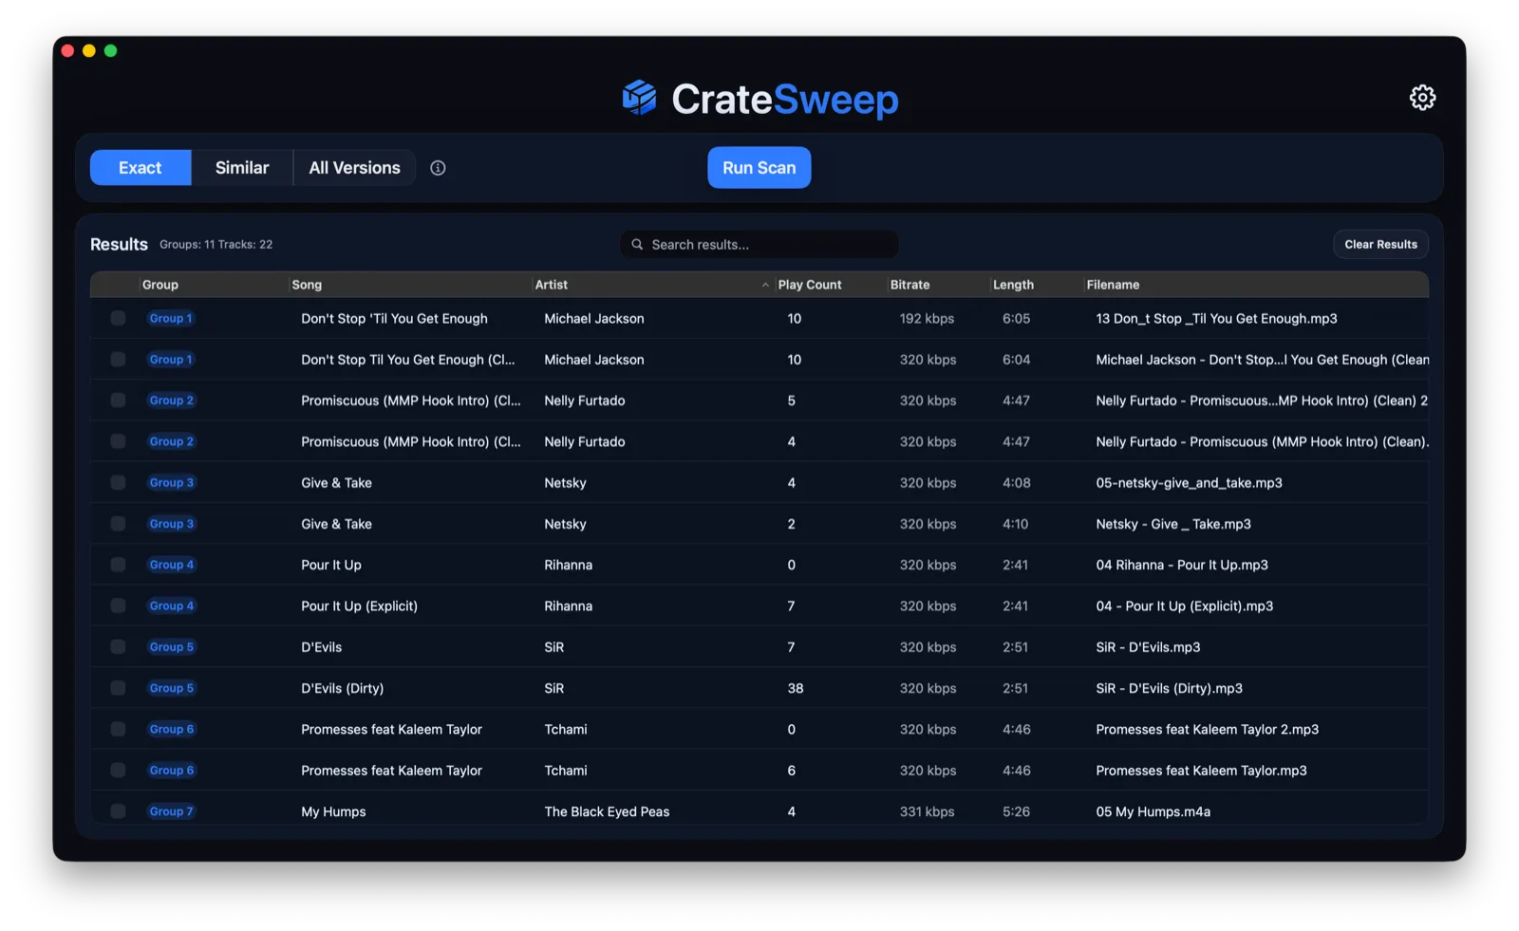Check the box for Pour It Up (Explicit)
Screen dimensions: 1519x931
[x=118, y=605]
